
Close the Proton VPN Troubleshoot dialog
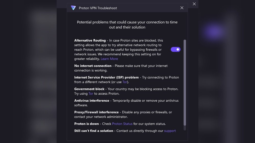click(182, 8)
